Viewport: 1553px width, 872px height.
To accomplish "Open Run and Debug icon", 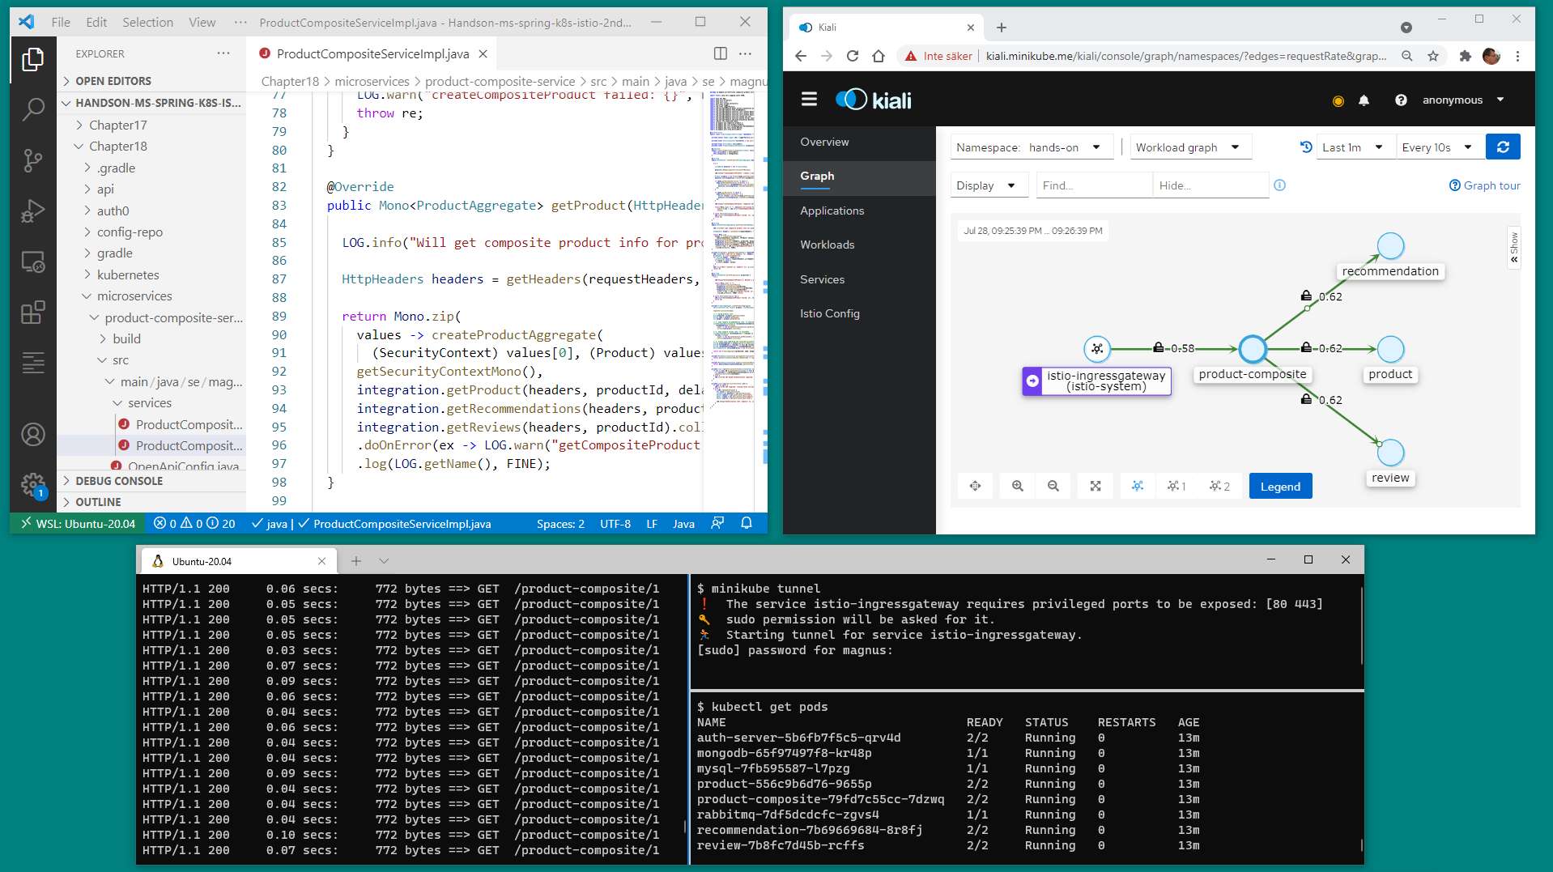I will (x=33, y=211).
